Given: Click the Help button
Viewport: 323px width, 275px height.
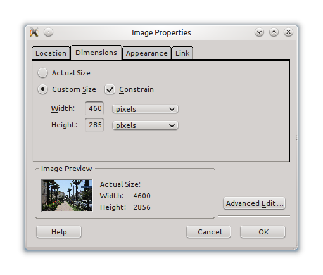Looking at the screenshot, I should 59,232.
